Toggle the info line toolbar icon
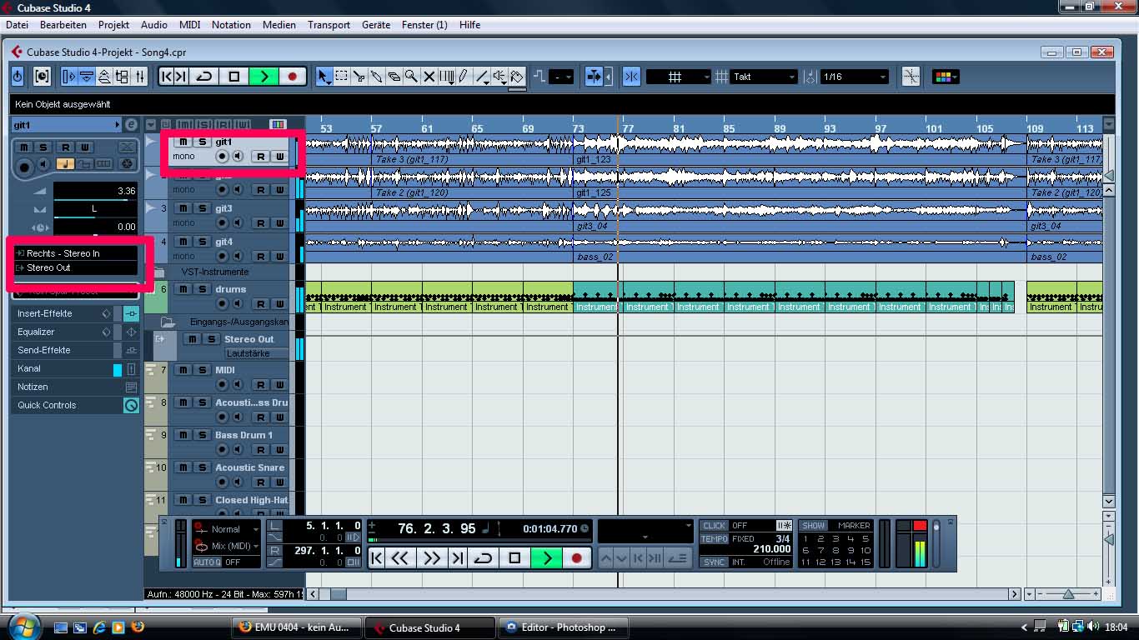 coord(86,77)
